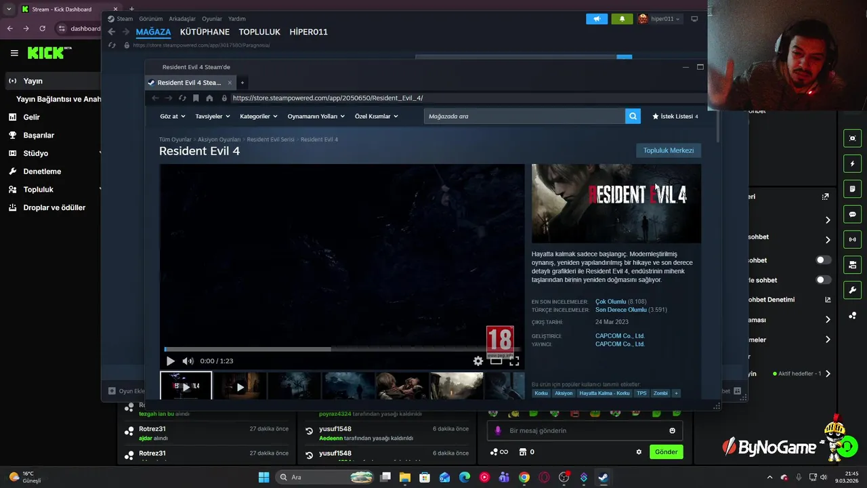Image resolution: width=867 pixels, height=488 pixels.
Task: Open the Çok Olumlu reviews link
Action: (611, 302)
